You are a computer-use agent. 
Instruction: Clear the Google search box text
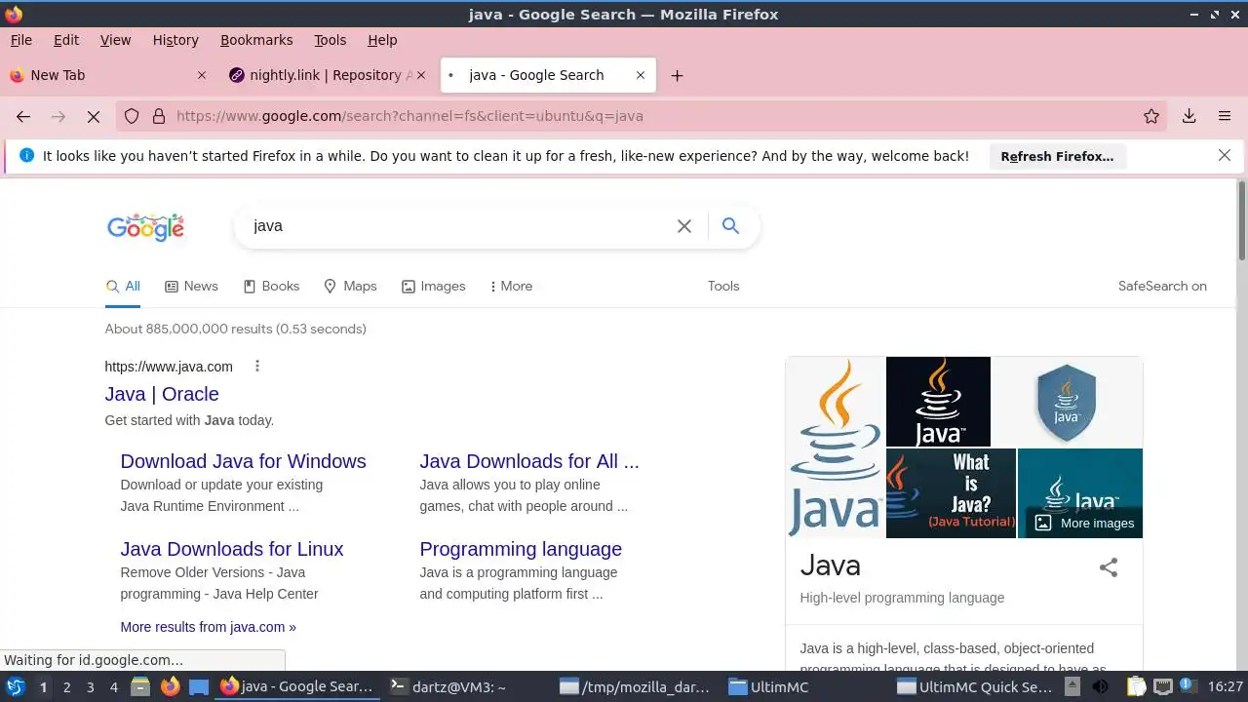coord(684,226)
